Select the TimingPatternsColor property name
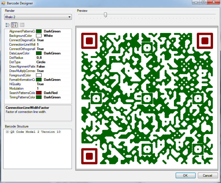This screenshot has width=221, height=183. [x=22, y=97]
